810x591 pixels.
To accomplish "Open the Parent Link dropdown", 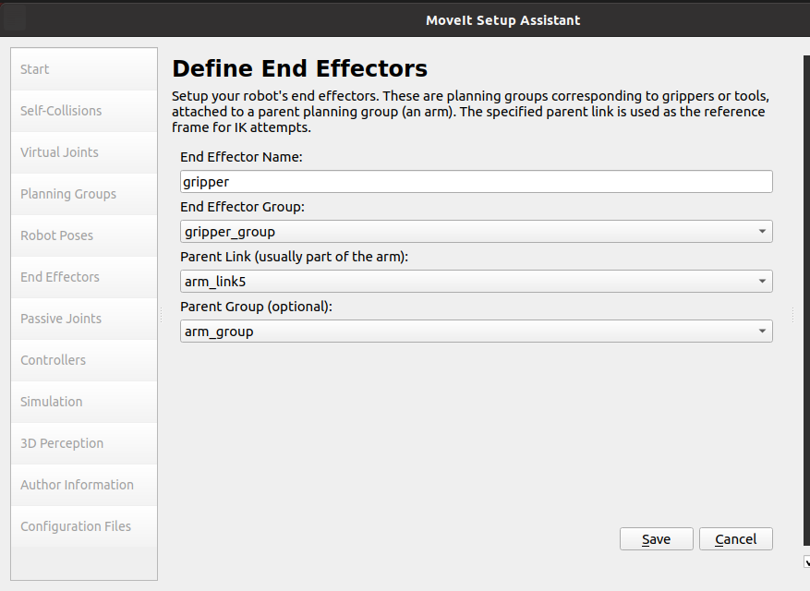I will click(477, 282).
